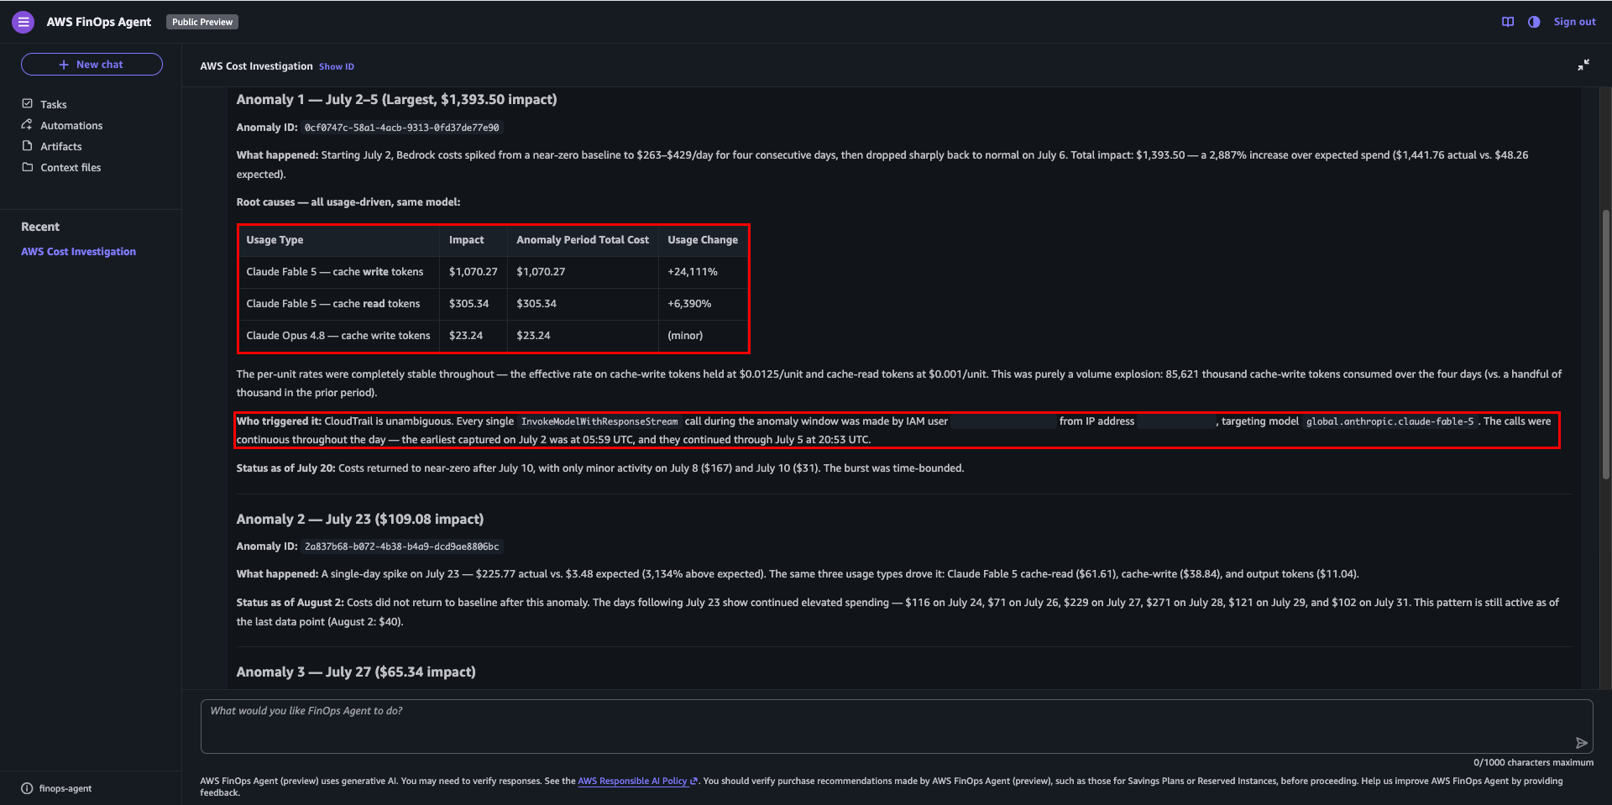Click the Anomaly Period Total Cost header

click(x=583, y=240)
